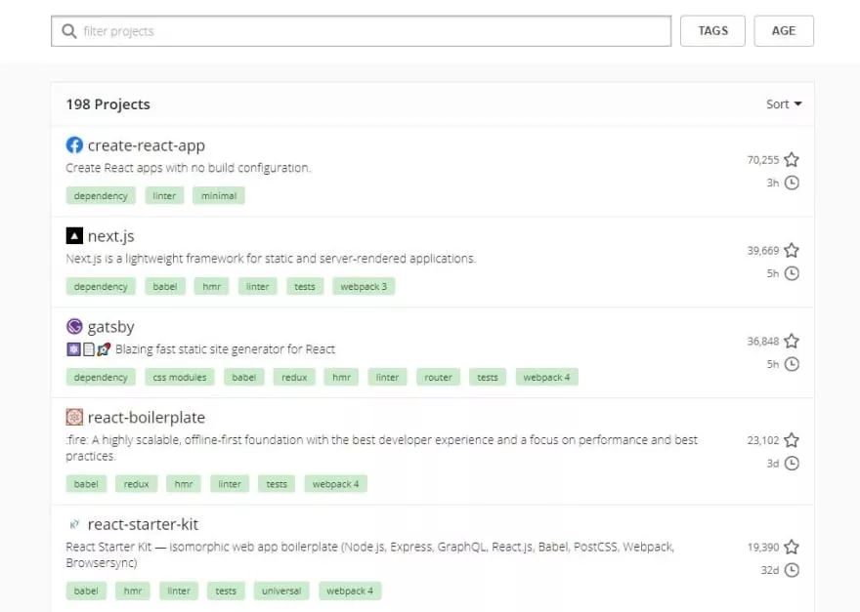Viewport: 860px width, 612px height.
Task: Click the star icon for create-react-app
Action: [x=792, y=160]
